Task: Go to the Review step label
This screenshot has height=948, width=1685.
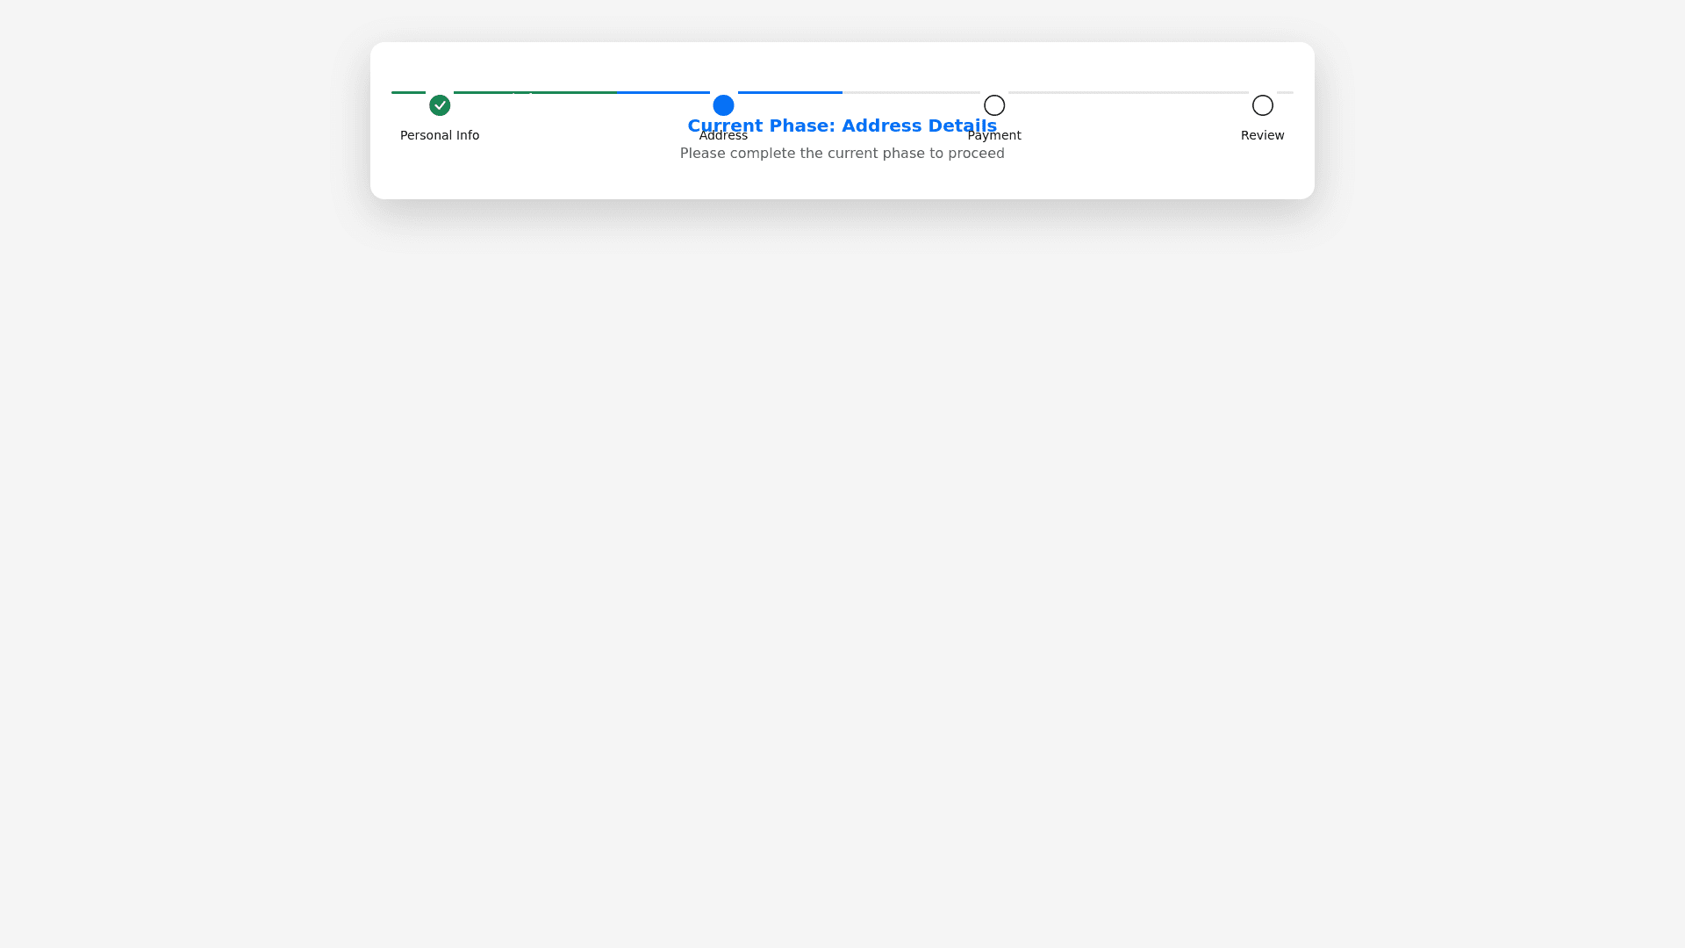Action: pos(1263,135)
